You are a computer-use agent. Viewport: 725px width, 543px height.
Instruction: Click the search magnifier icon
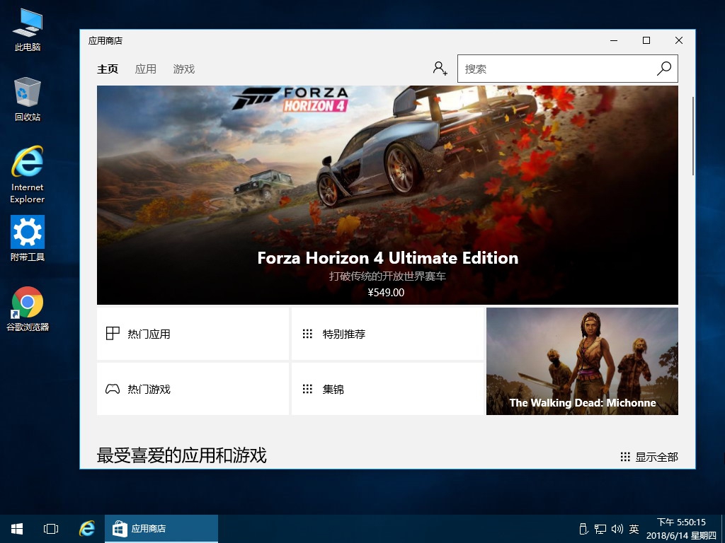click(664, 69)
